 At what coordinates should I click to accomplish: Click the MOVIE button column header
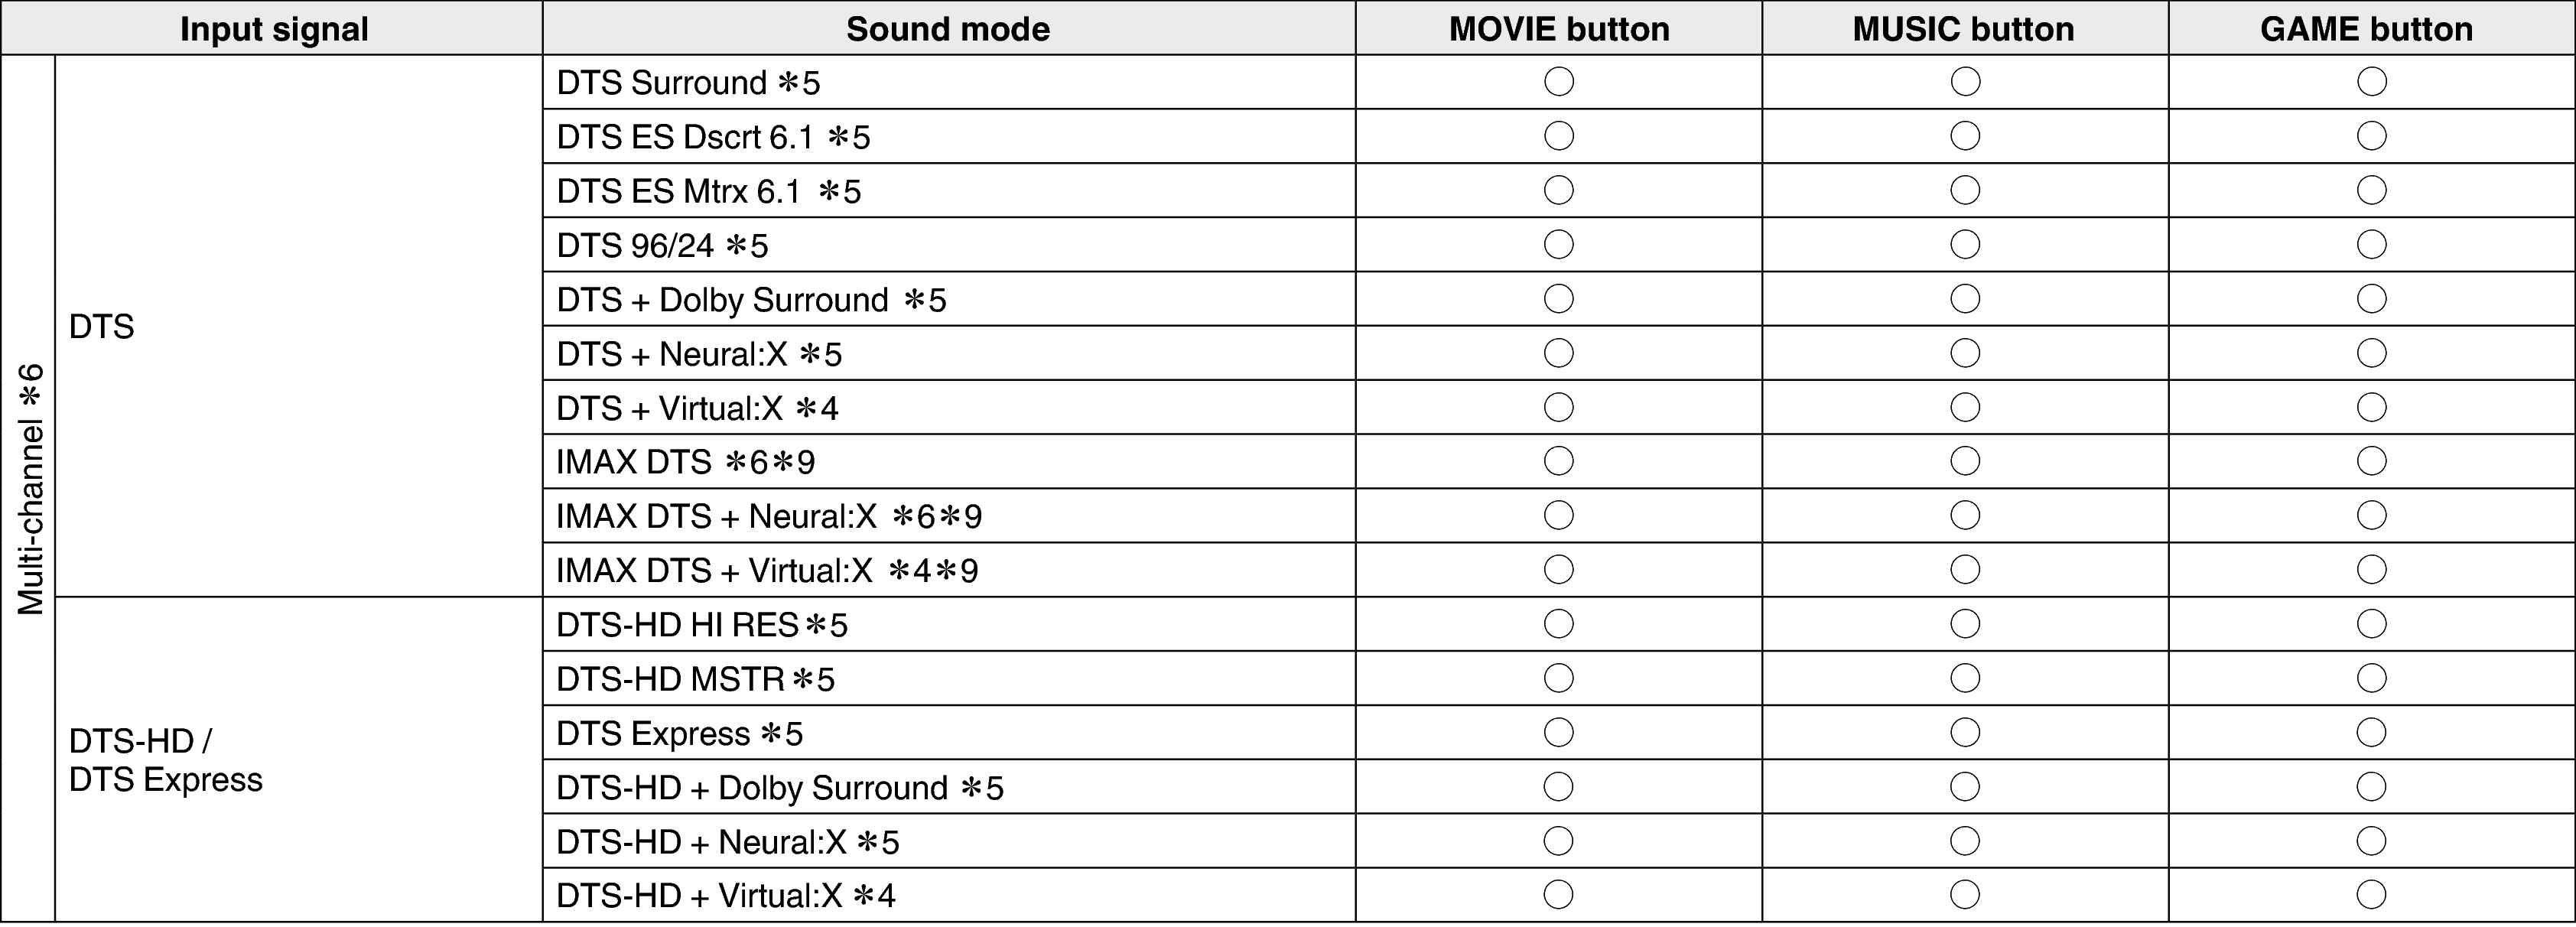[1558, 29]
